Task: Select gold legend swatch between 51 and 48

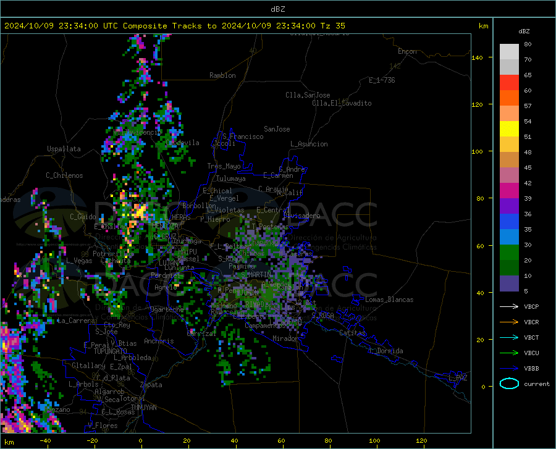Action: pyautogui.click(x=509, y=145)
